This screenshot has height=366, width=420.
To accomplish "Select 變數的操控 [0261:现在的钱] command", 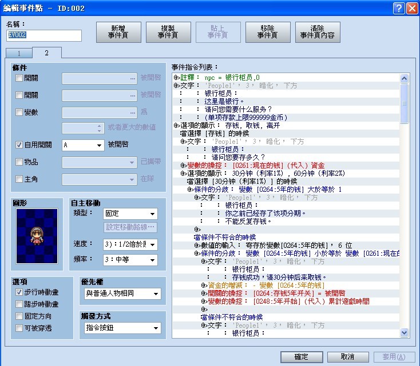I will point(286,166).
